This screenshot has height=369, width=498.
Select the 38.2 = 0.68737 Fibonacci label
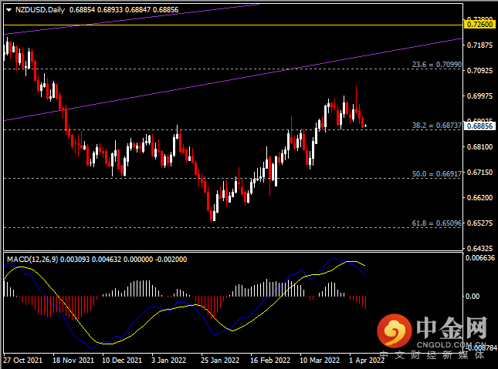(x=436, y=125)
